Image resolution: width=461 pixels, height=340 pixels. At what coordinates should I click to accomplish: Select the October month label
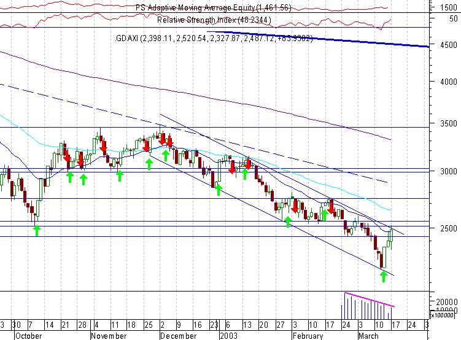[x=28, y=336]
